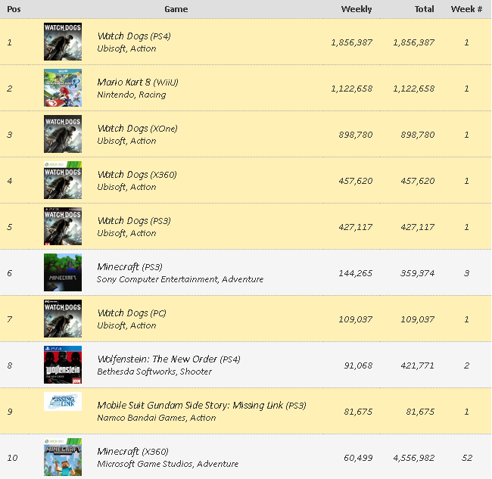Open the Watch Dogs (XOne) title link
Screen dimensions: 492x479
pyautogui.click(x=138, y=129)
